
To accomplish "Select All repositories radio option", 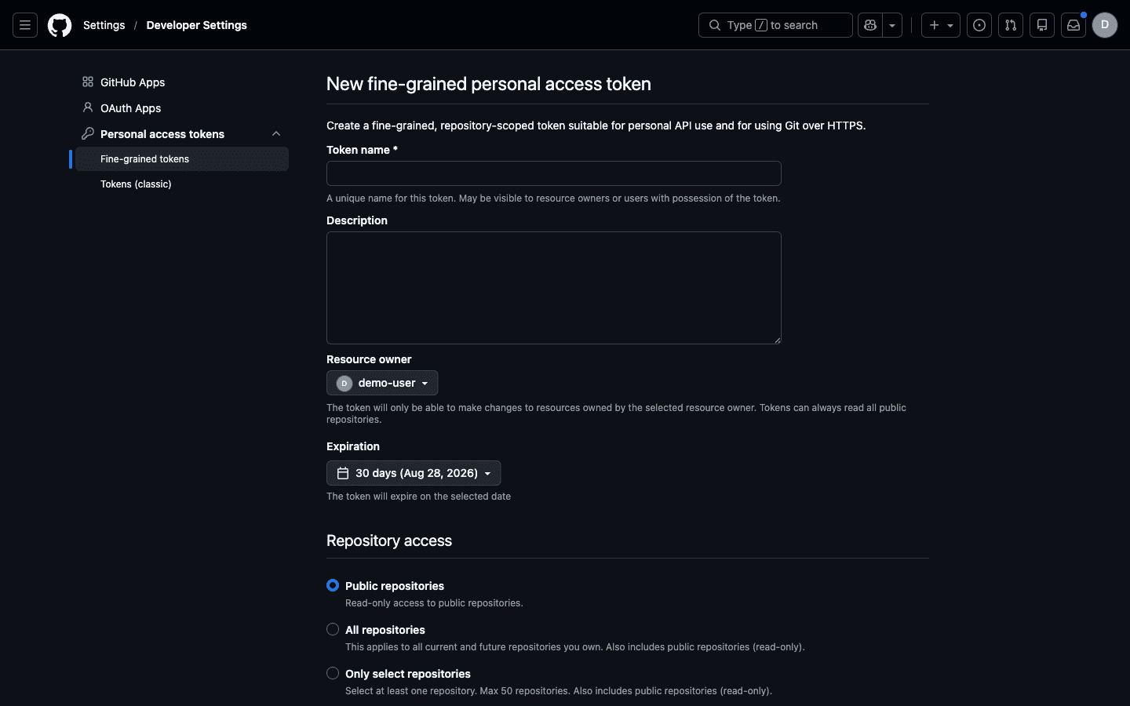I will point(333,629).
